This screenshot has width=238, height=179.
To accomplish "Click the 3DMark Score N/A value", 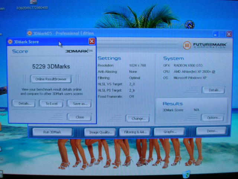I will pos(196,110).
